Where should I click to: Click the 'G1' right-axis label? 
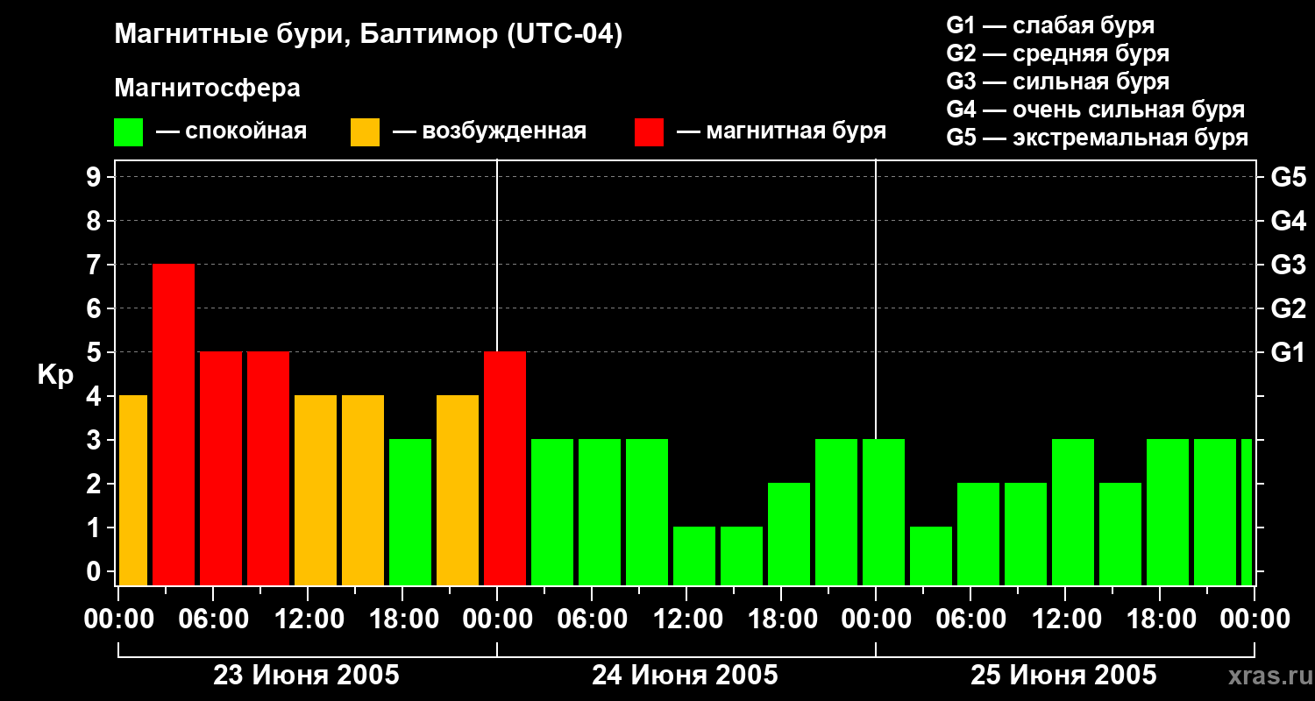[x=1288, y=352]
